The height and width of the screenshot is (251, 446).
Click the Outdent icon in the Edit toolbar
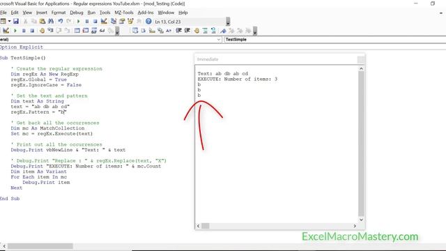[x=187, y=31]
